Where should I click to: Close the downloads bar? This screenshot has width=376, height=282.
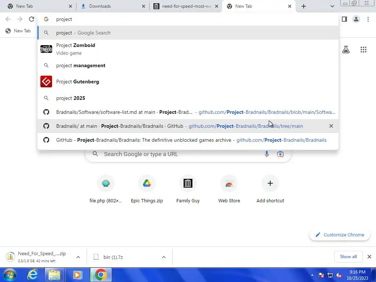point(369,257)
